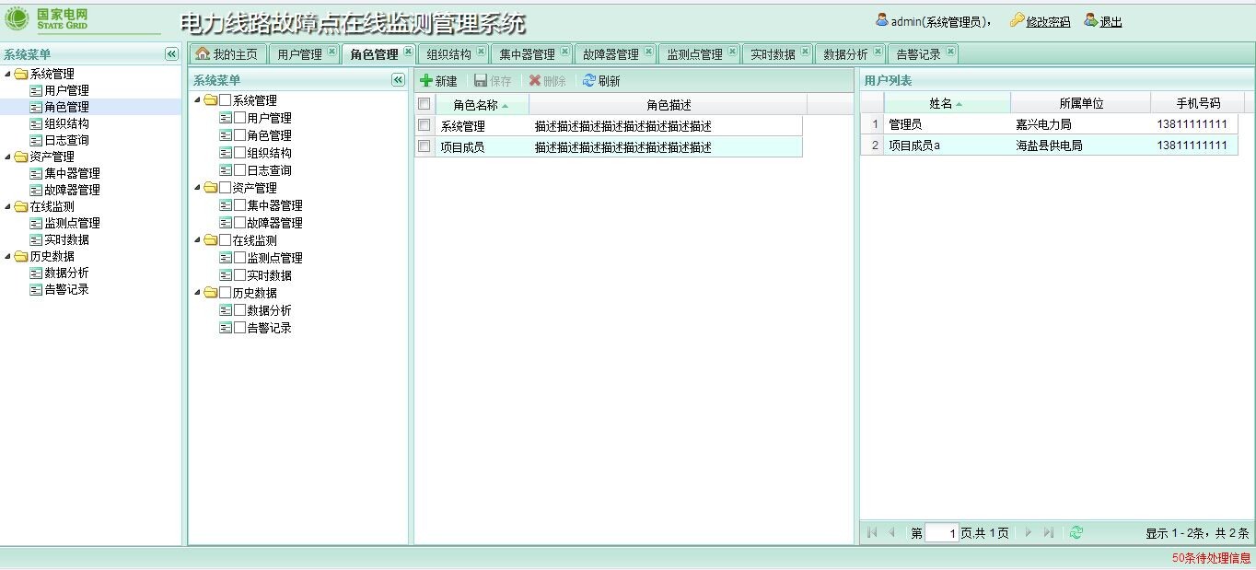Collapse the 历史数据 node in permission tree
Screen dimensions: 1256x570
[x=198, y=293]
